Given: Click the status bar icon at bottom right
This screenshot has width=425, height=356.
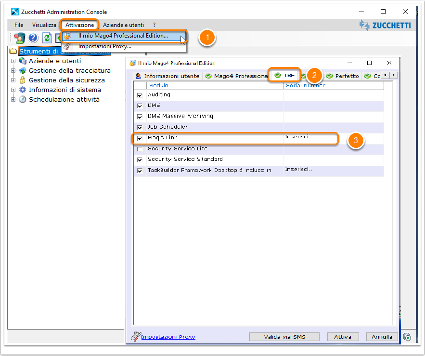Looking at the screenshot, I should [x=407, y=337].
